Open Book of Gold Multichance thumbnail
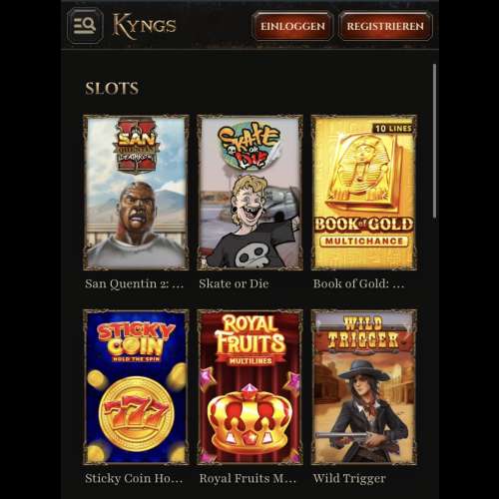Viewport: 499px width, 499px height. [364, 193]
